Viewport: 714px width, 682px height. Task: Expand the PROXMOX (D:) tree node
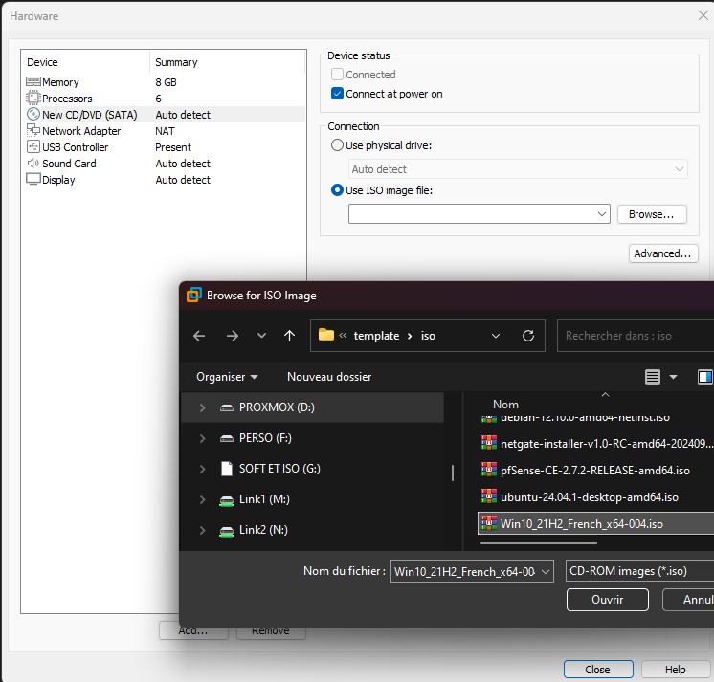tap(202, 407)
